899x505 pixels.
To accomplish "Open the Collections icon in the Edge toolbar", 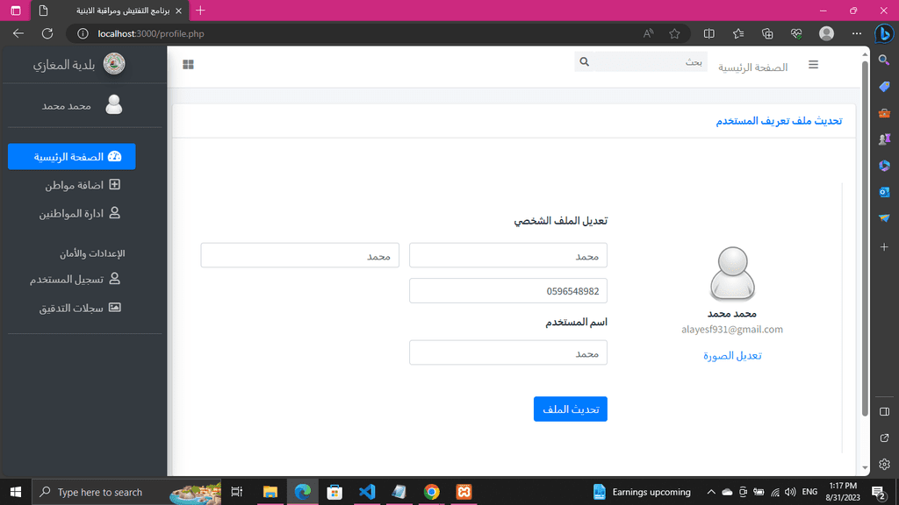I will (x=767, y=33).
